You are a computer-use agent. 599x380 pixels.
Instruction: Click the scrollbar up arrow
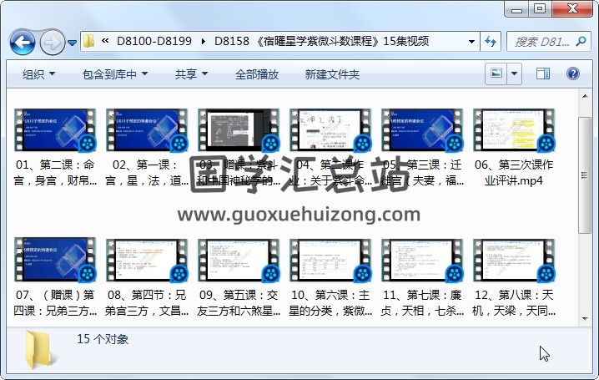[x=585, y=96]
